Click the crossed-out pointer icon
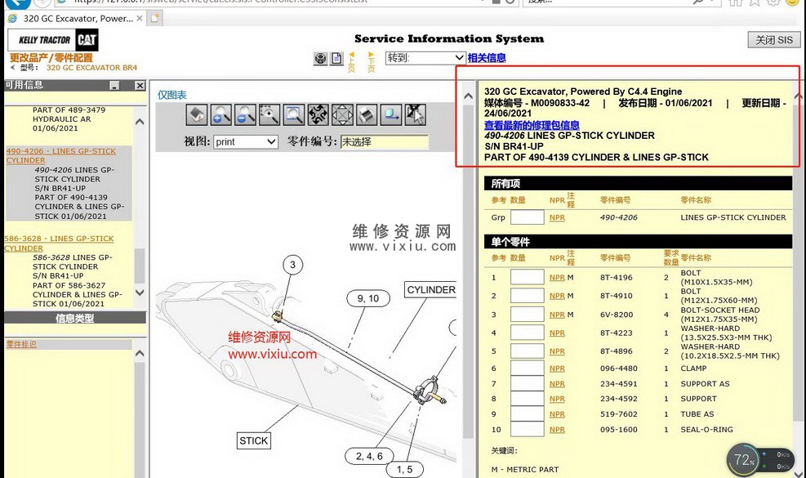The height and width of the screenshot is (478, 806). click(416, 114)
